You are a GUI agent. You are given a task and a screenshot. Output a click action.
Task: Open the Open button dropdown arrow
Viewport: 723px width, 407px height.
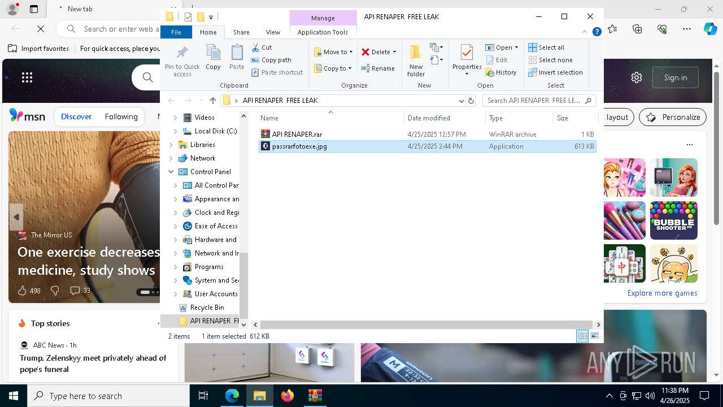point(516,47)
